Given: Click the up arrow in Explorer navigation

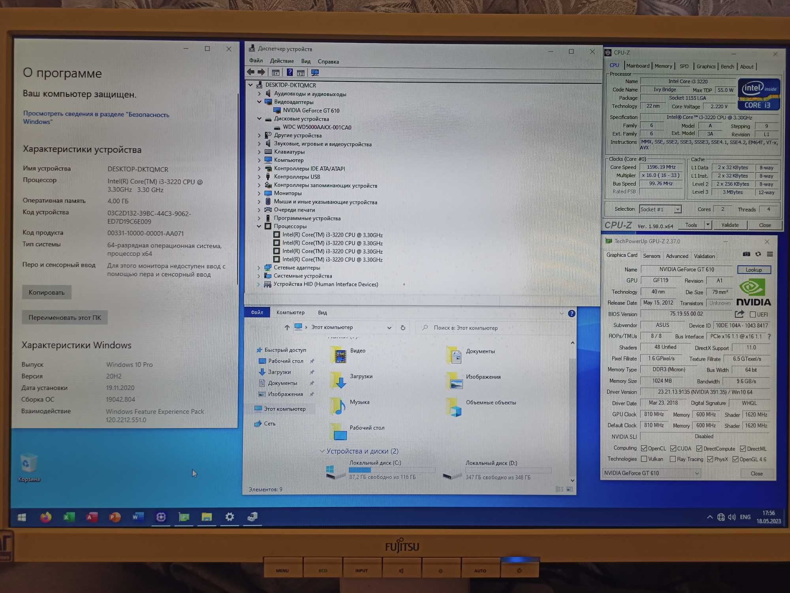Looking at the screenshot, I should (287, 327).
